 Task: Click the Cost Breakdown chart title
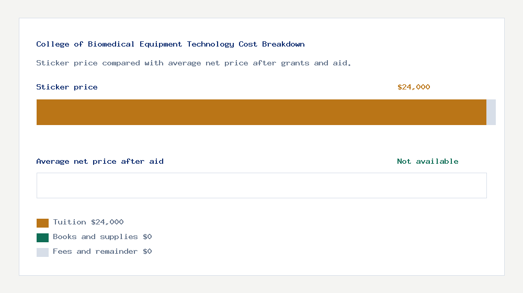170,44
